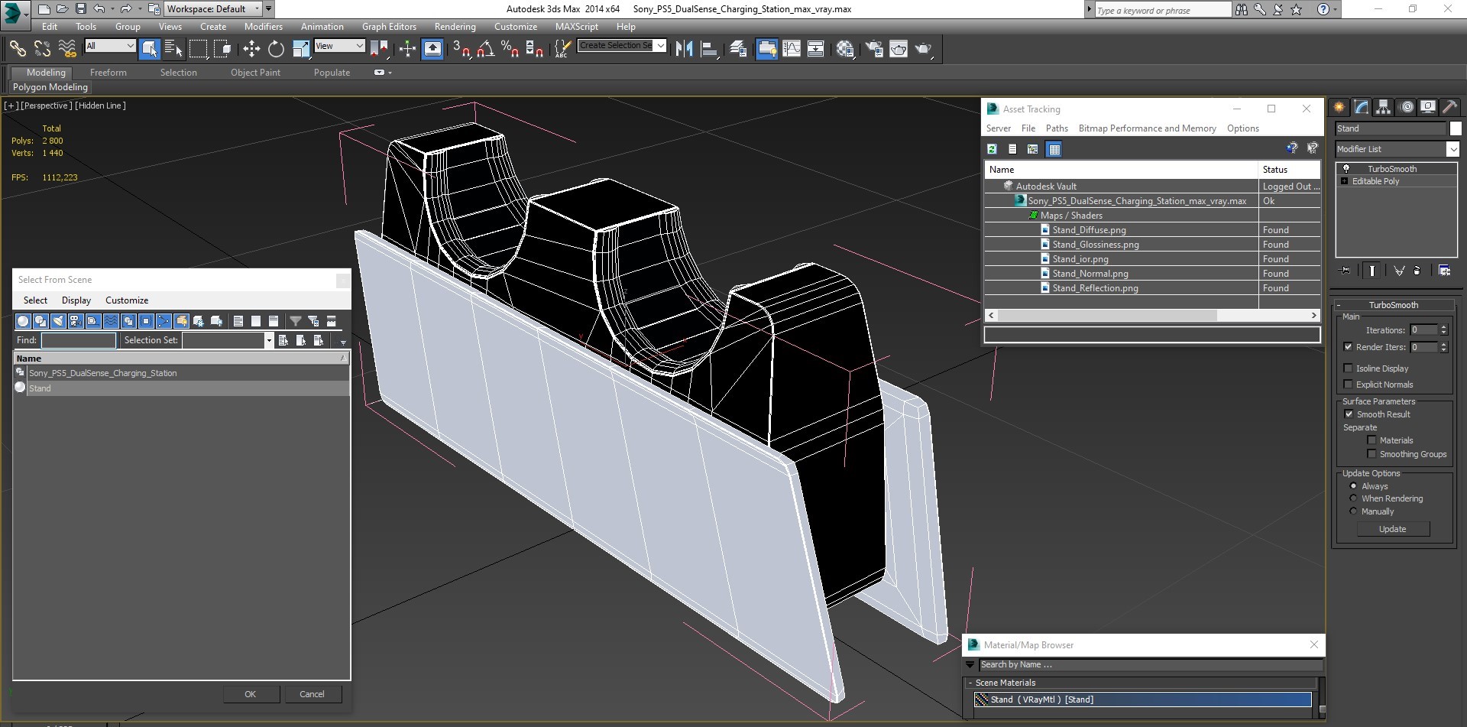1467x727 pixels.
Task: Click Refresh icon in Asset Tracking
Action: 992,149
